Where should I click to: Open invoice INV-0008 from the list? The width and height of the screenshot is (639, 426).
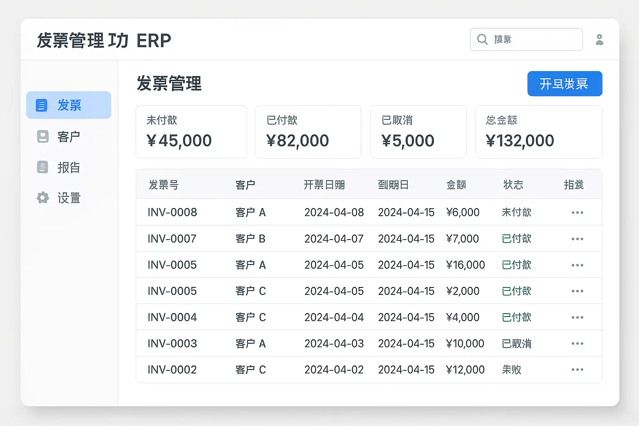tap(172, 213)
